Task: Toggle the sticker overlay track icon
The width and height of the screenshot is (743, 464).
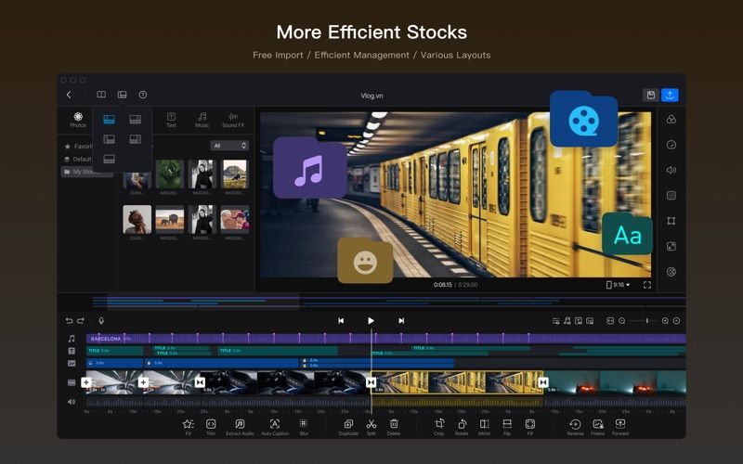Action: pyautogui.click(x=72, y=363)
